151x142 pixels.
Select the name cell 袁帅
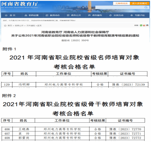click(24, 134)
